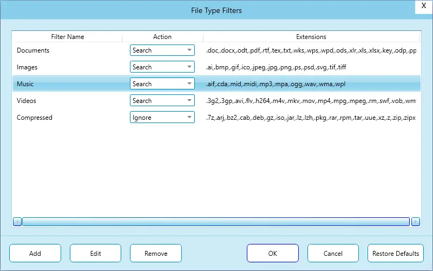Image resolution: width=433 pixels, height=271 pixels.
Task: Select the Documents filter row name
Action: coord(33,50)
